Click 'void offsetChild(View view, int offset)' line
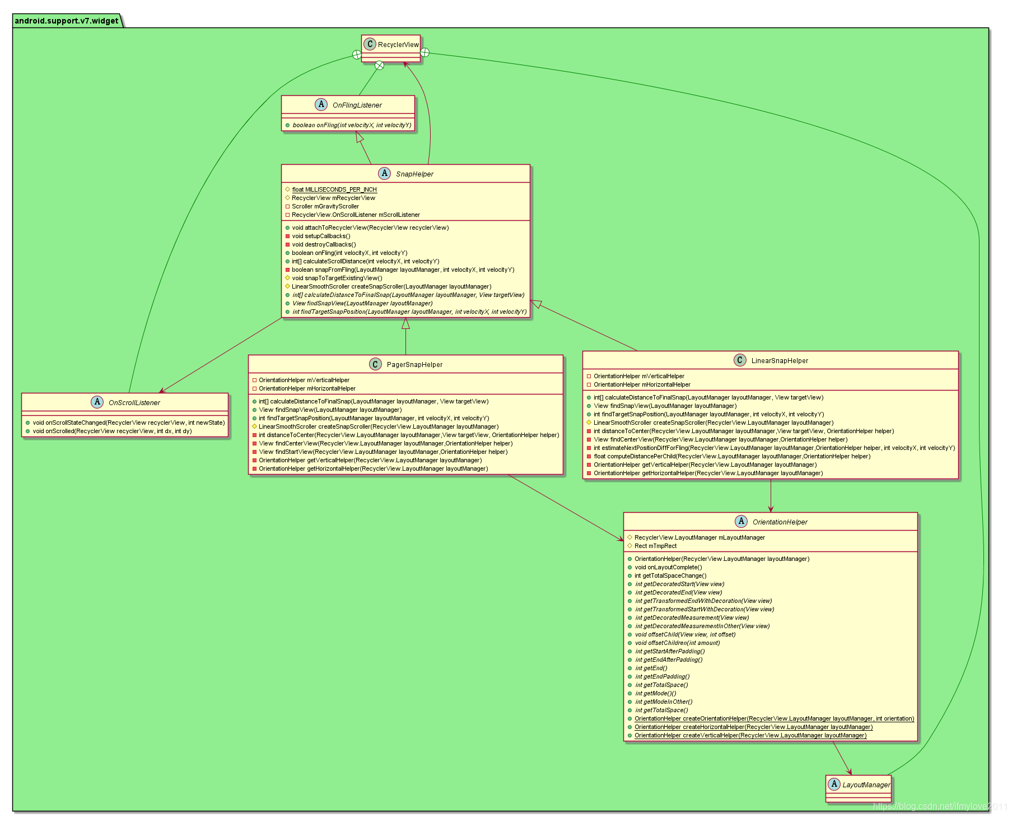Screen dimensions: 1012x817 [x=685, y=634]
